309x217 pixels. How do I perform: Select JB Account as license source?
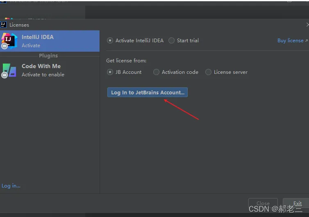[110, 72]
